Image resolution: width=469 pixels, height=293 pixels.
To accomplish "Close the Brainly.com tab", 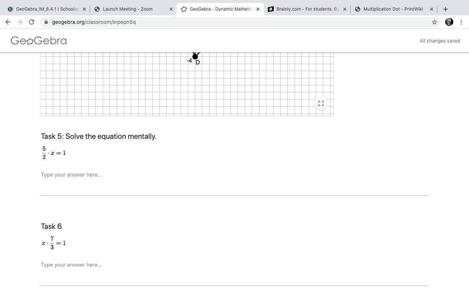I will tap(344, 9).
